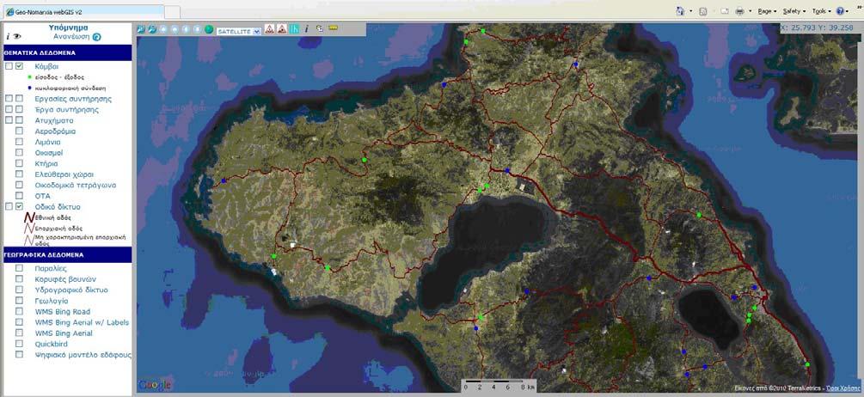
Task: Check the Αεροδρόμια layer checkbox
Action: (19, 131)
